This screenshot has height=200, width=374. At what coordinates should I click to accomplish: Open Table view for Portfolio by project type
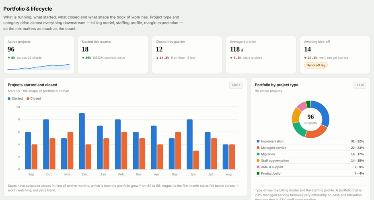[359, 85]
